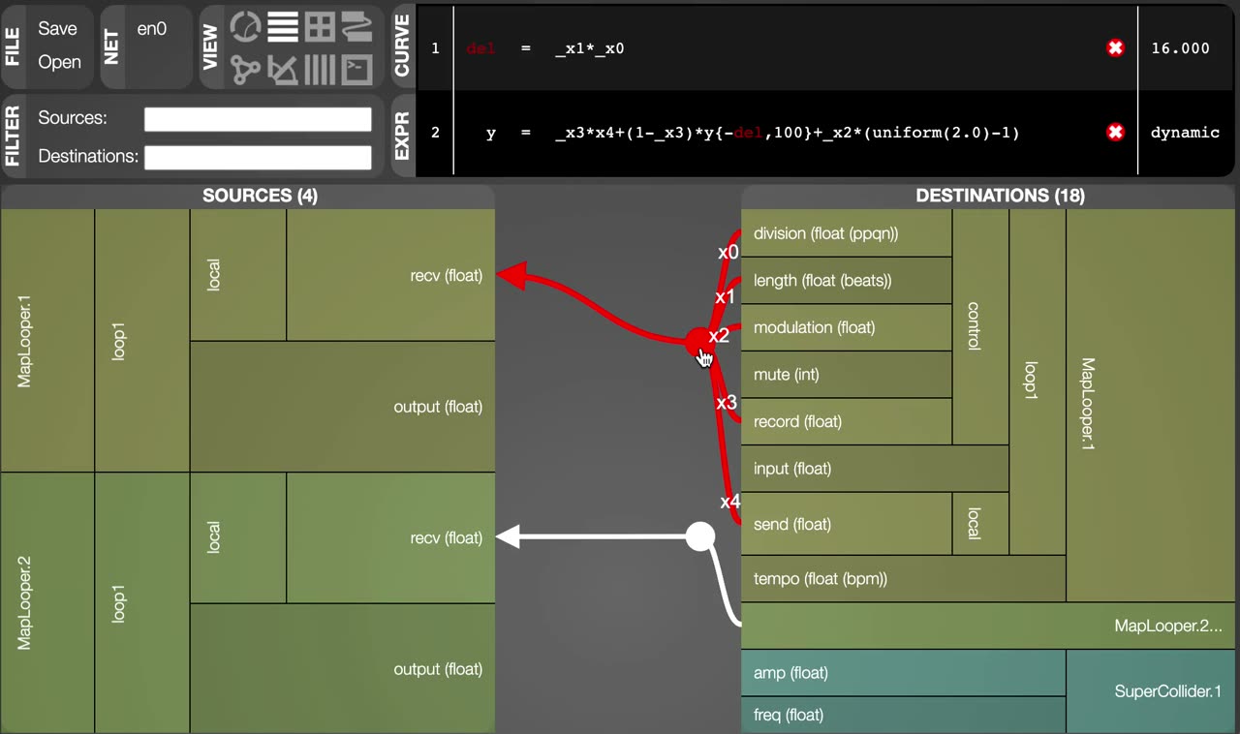Select the mute (int) destination
The width and height of the screenshot is (1240, 734).
point(847,375)
